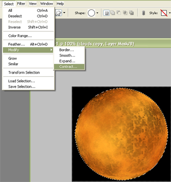Open Load Selection... dialog
Viewport: 171px width, 182px height.
click(x=28, y=81)
